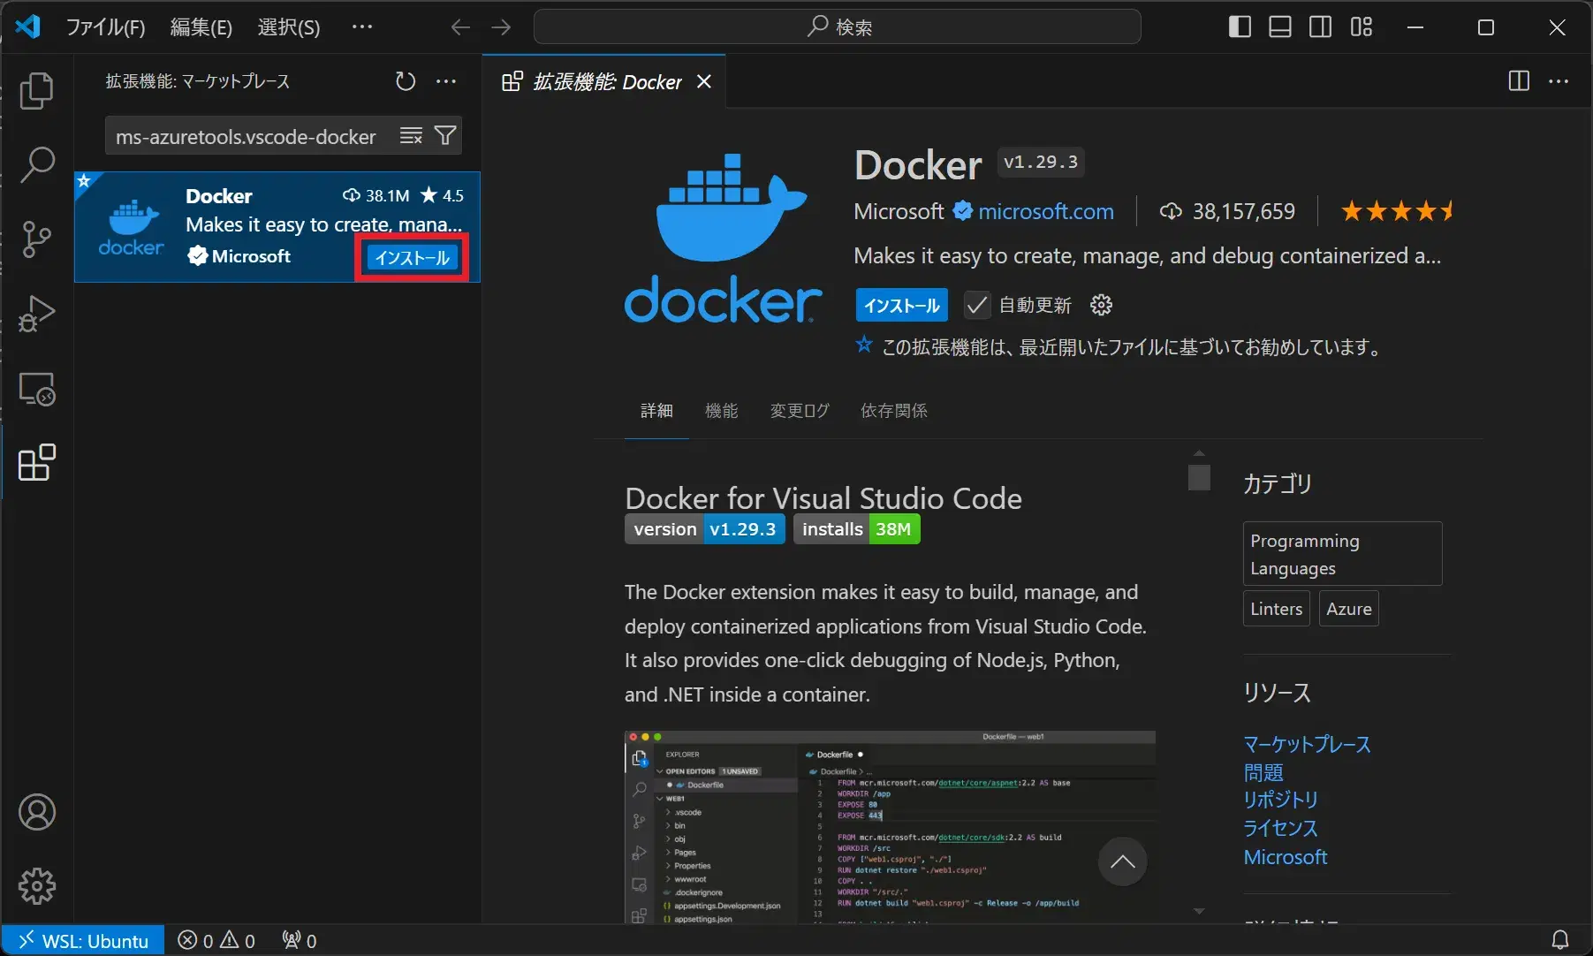Open the Docker extension settings gear
The height and width of the screenshot is (956, 1593).
pyautogui.click(x=1101, y=305)
